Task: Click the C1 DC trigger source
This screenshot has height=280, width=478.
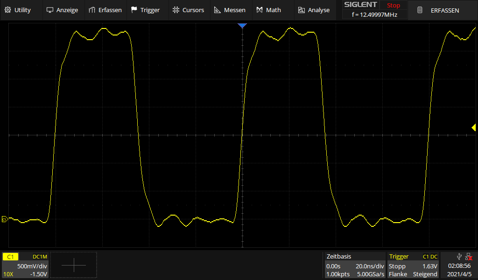Action: 430,257
